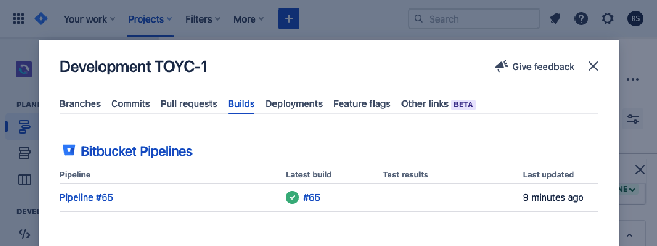Click the Test results column header
The width and height of the screenshot is (657, 246).
point(406,175)
